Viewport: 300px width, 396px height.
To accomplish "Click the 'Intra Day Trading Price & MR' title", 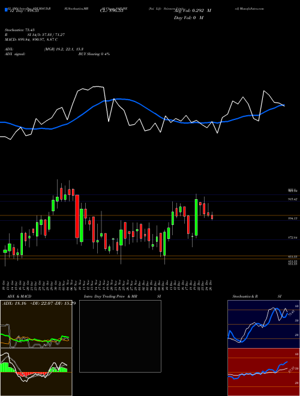I will (110, 296).
